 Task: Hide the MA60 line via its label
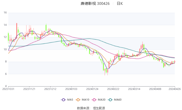tap(118, 100)
